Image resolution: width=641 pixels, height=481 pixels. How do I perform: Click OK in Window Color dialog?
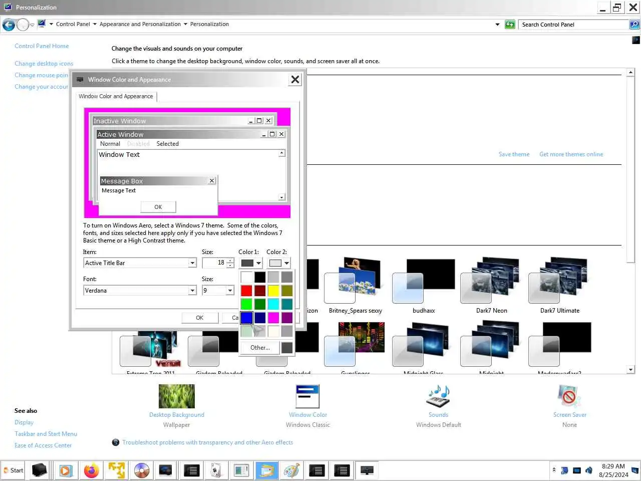199,318
